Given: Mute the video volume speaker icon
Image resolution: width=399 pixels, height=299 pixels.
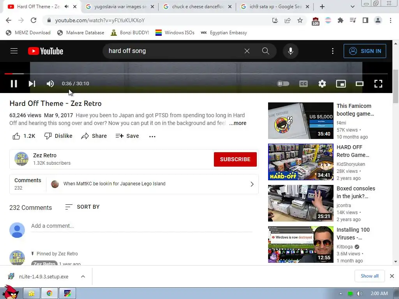Looking at the screenshot, I should click(x=50, y=84).
